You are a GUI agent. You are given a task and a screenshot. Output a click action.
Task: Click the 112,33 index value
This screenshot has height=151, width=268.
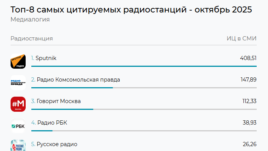(249, 101)
